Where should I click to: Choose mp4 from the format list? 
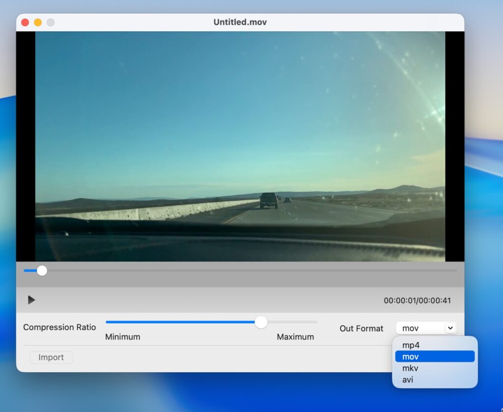click(411, 345)
